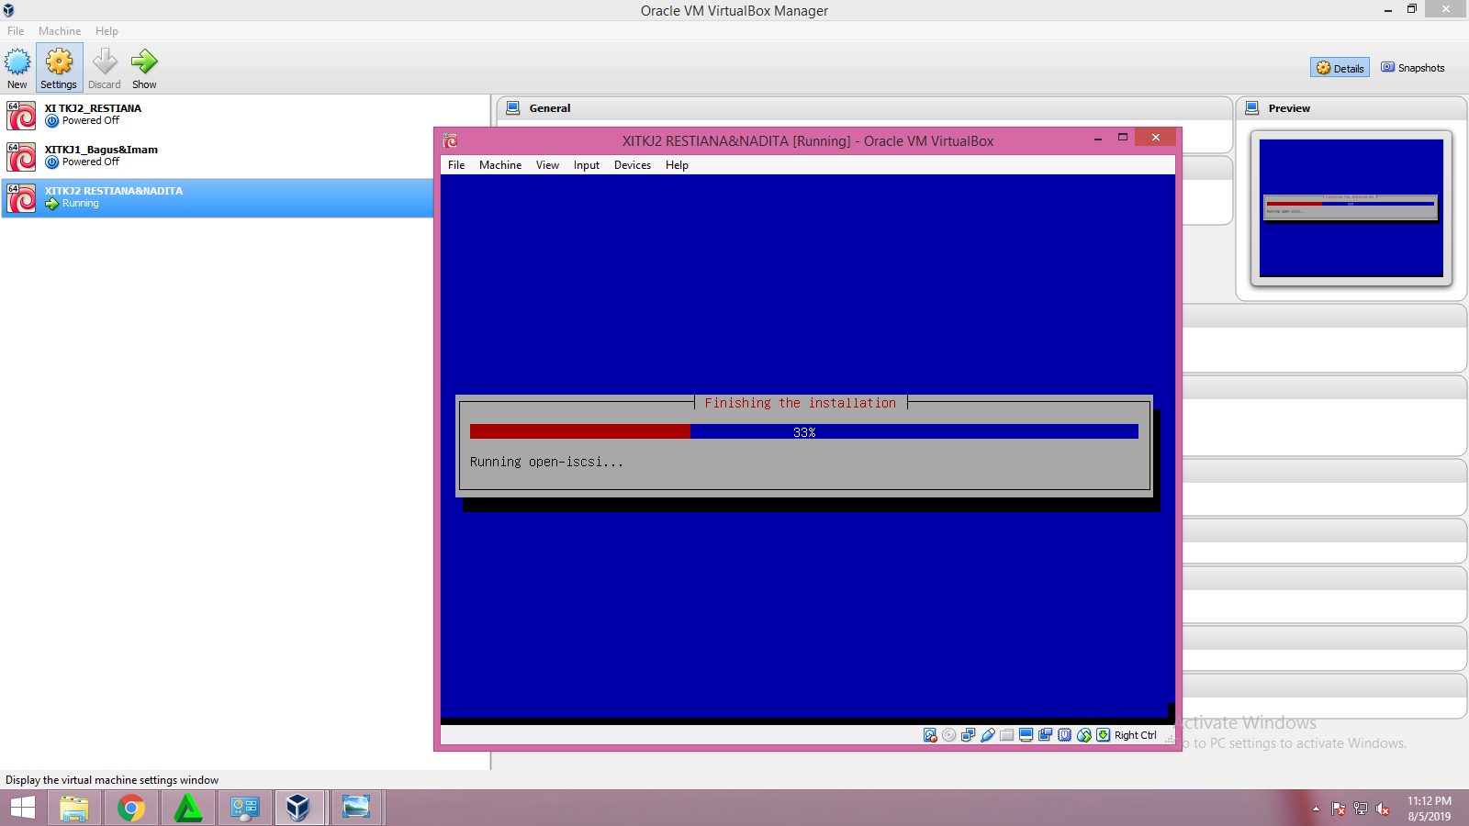Close the running VM window
This screenshot has height=826, width=1469.
[x=1156, y=138]
